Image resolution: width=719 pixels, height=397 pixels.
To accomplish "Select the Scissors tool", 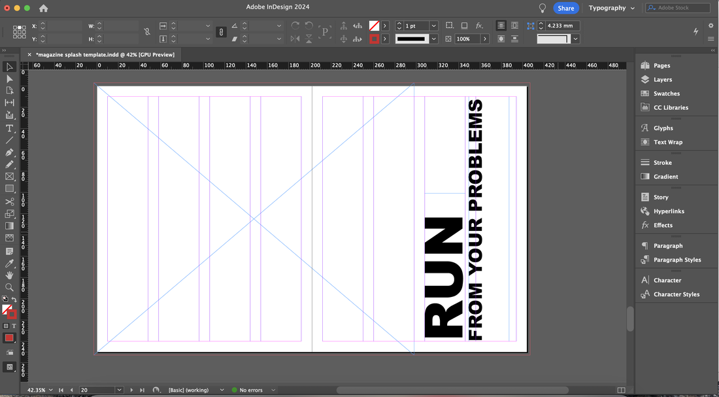I will (9, 201).
